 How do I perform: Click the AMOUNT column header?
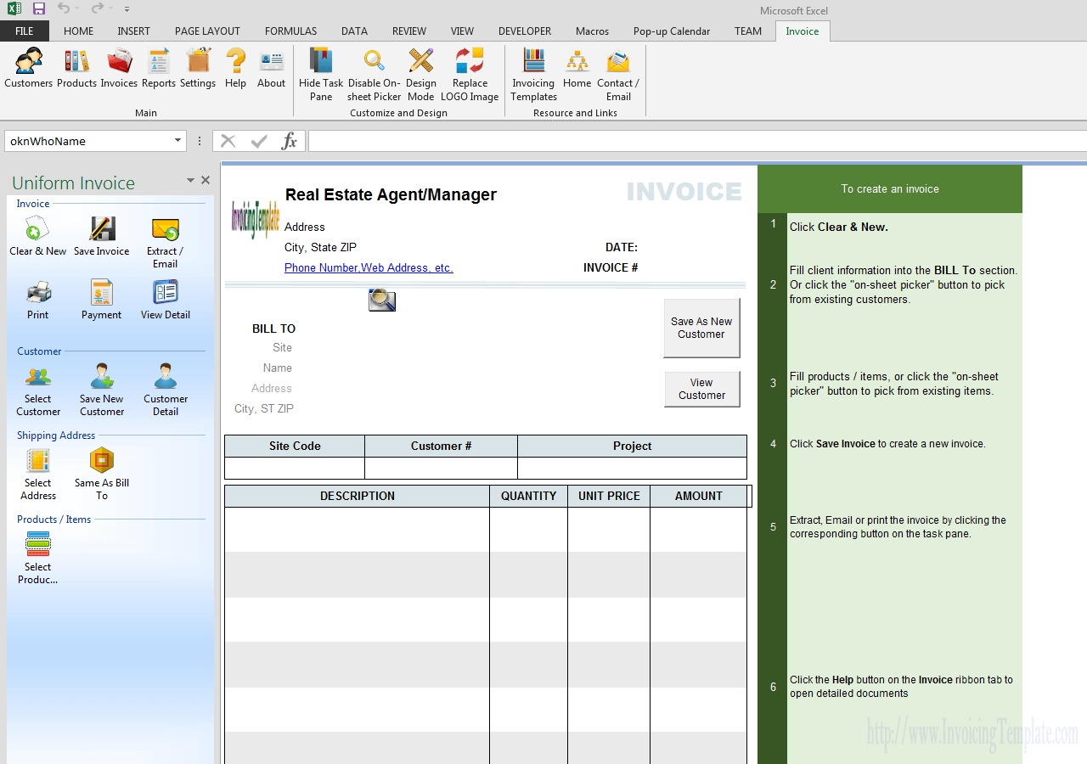(699, 496)
